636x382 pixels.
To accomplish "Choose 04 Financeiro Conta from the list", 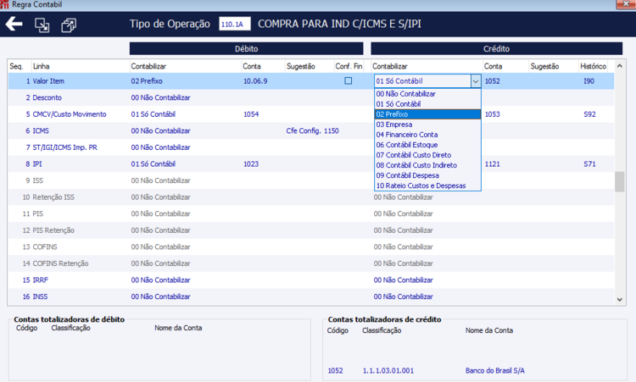I will pos(427,135).
